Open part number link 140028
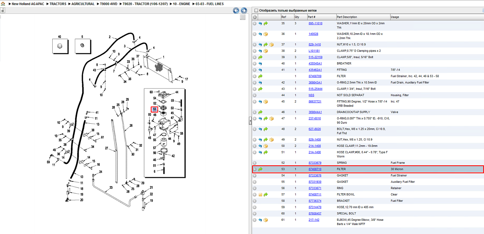The width and height of the screenshot is (484, 234). click(313, 34)
